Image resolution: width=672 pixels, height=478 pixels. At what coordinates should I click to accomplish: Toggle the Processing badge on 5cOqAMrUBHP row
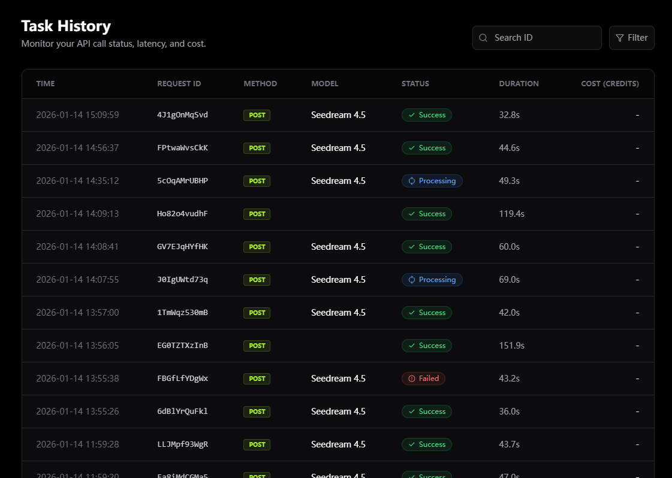pos(432,181)
